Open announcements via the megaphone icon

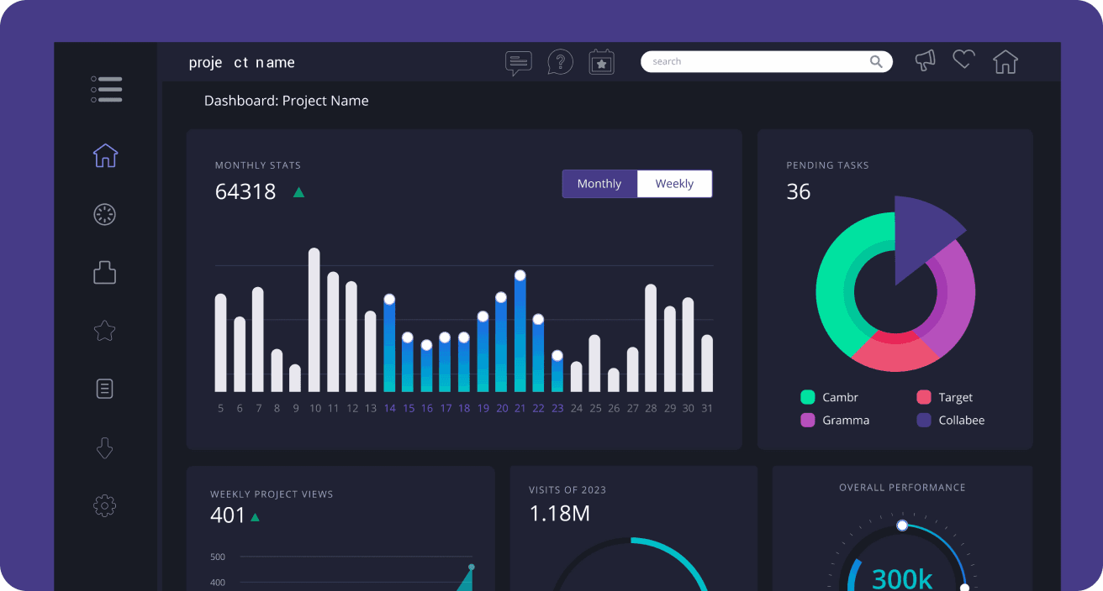925,60
